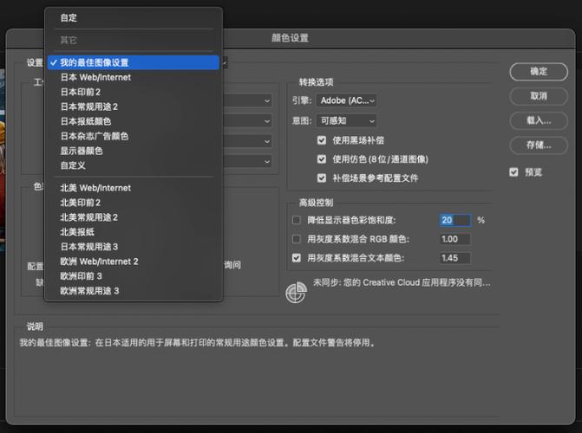
Task: Open the 意图 可感知 dropdown
Action: pyautogui.click(x=346, y=121)
